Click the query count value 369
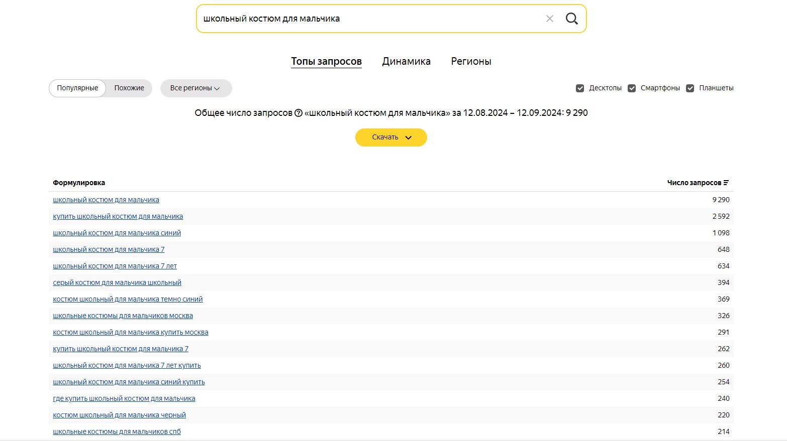Viewport: 787px width, 441px height. pos(724,299)
